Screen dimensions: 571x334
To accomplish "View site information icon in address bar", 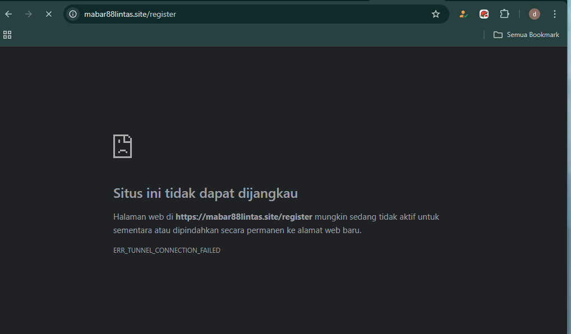I will pos(73,14).
